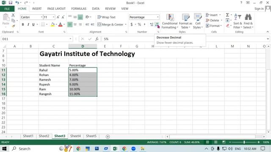Toggle Align Left for selected cells

[x=69, y=24]
